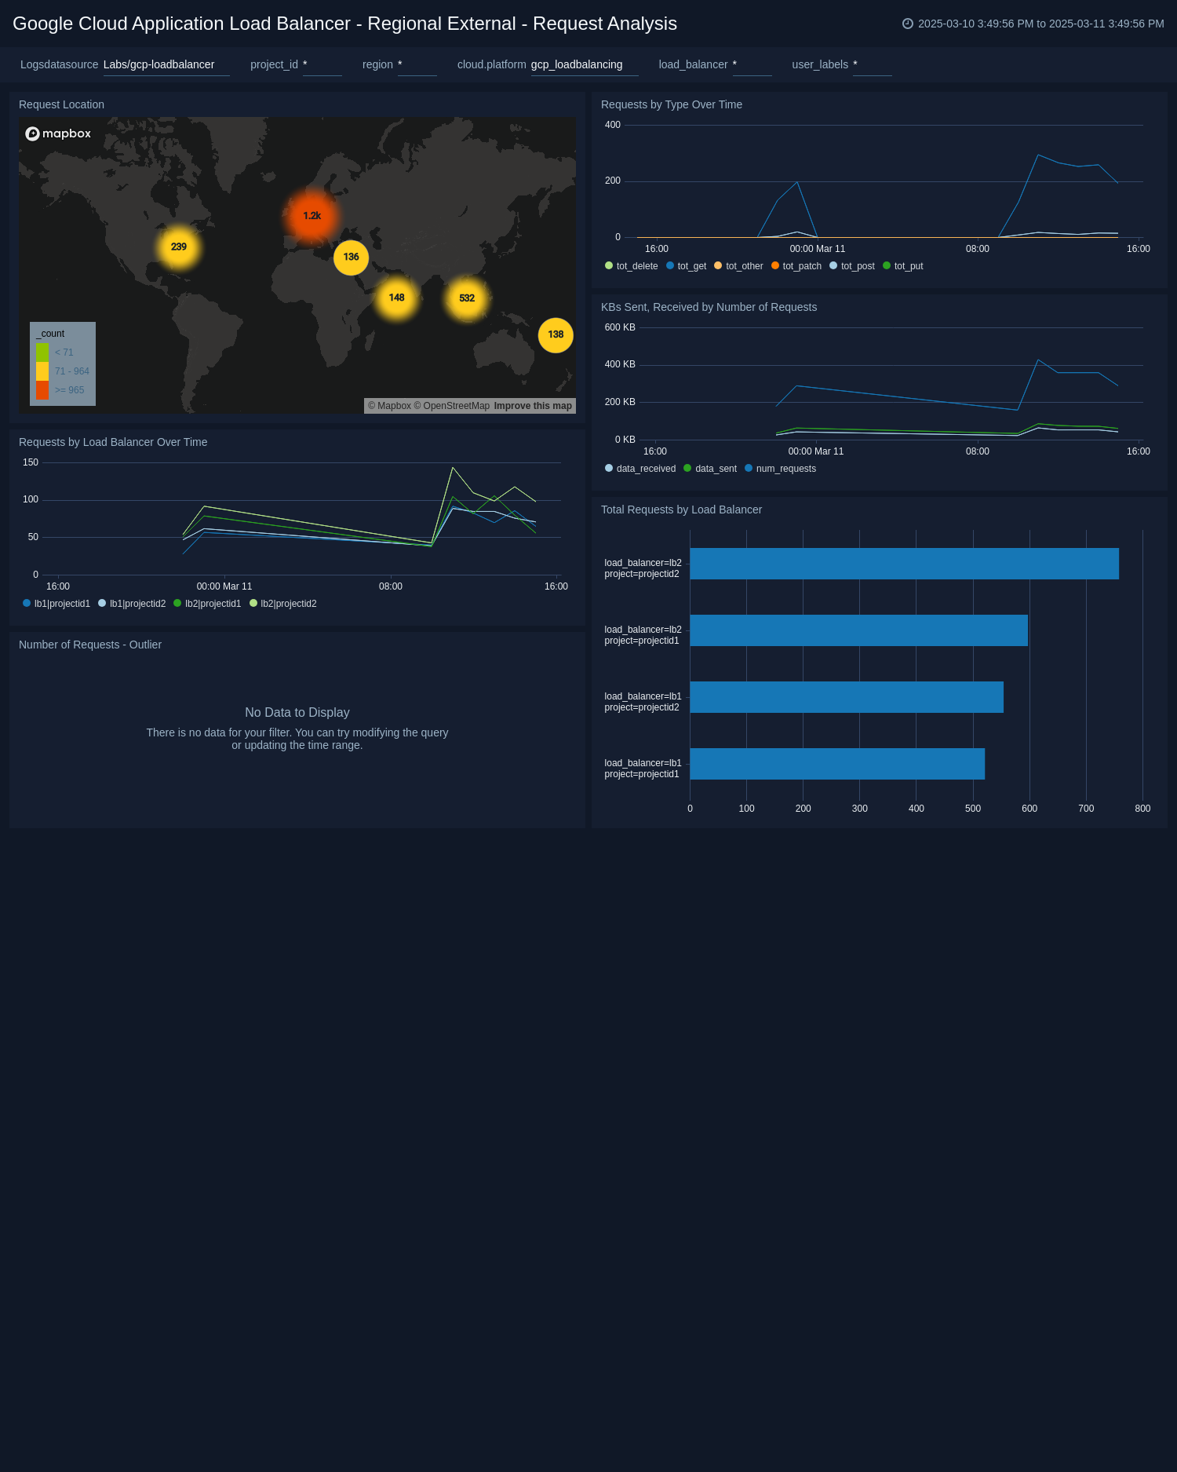Click the 136 cluster marker on map
Screen dimensions: 1177x1472
[x=351, y=258]
